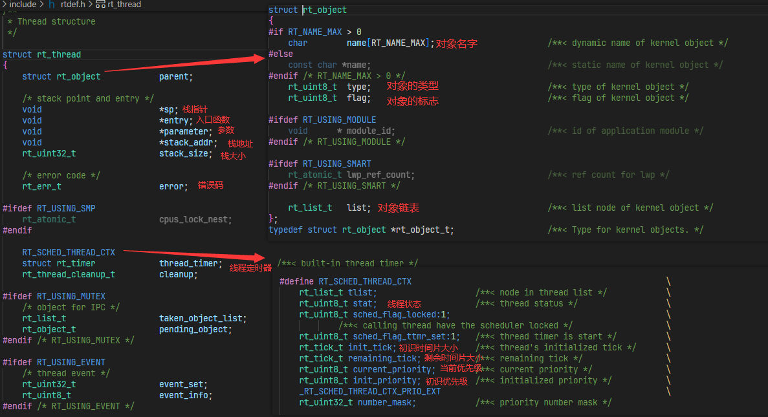This screenshot has width=768, height=417.
Task: Click the 'lwp_ref_count;' member
Action: click(x=380, y=175)
